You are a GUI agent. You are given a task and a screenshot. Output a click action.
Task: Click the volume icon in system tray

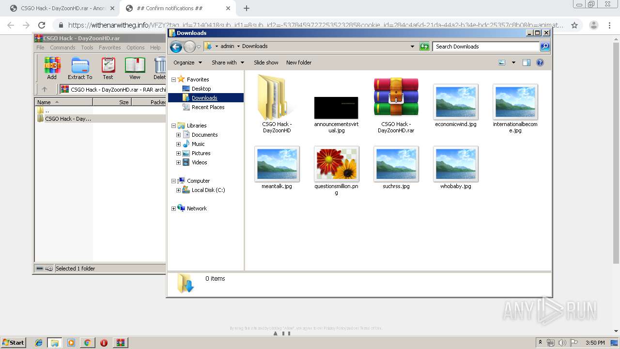(x=562, y=343)
